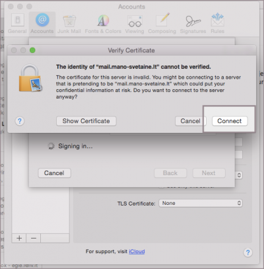Open the Rules preferences pane

pos(217,24)
